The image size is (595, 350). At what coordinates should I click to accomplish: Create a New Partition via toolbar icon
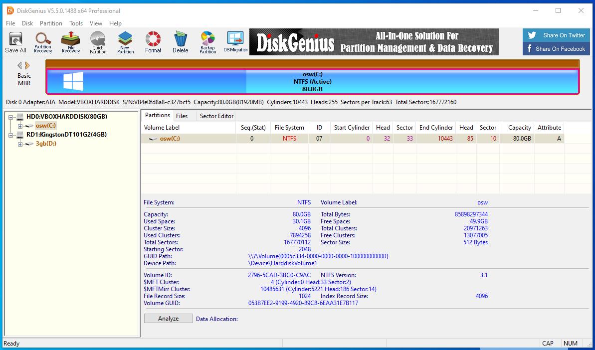pyautogui.click(x=125, y=42)
